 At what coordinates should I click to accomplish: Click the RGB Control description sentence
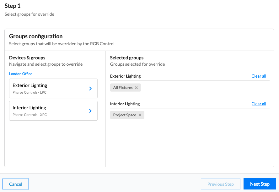62,44
